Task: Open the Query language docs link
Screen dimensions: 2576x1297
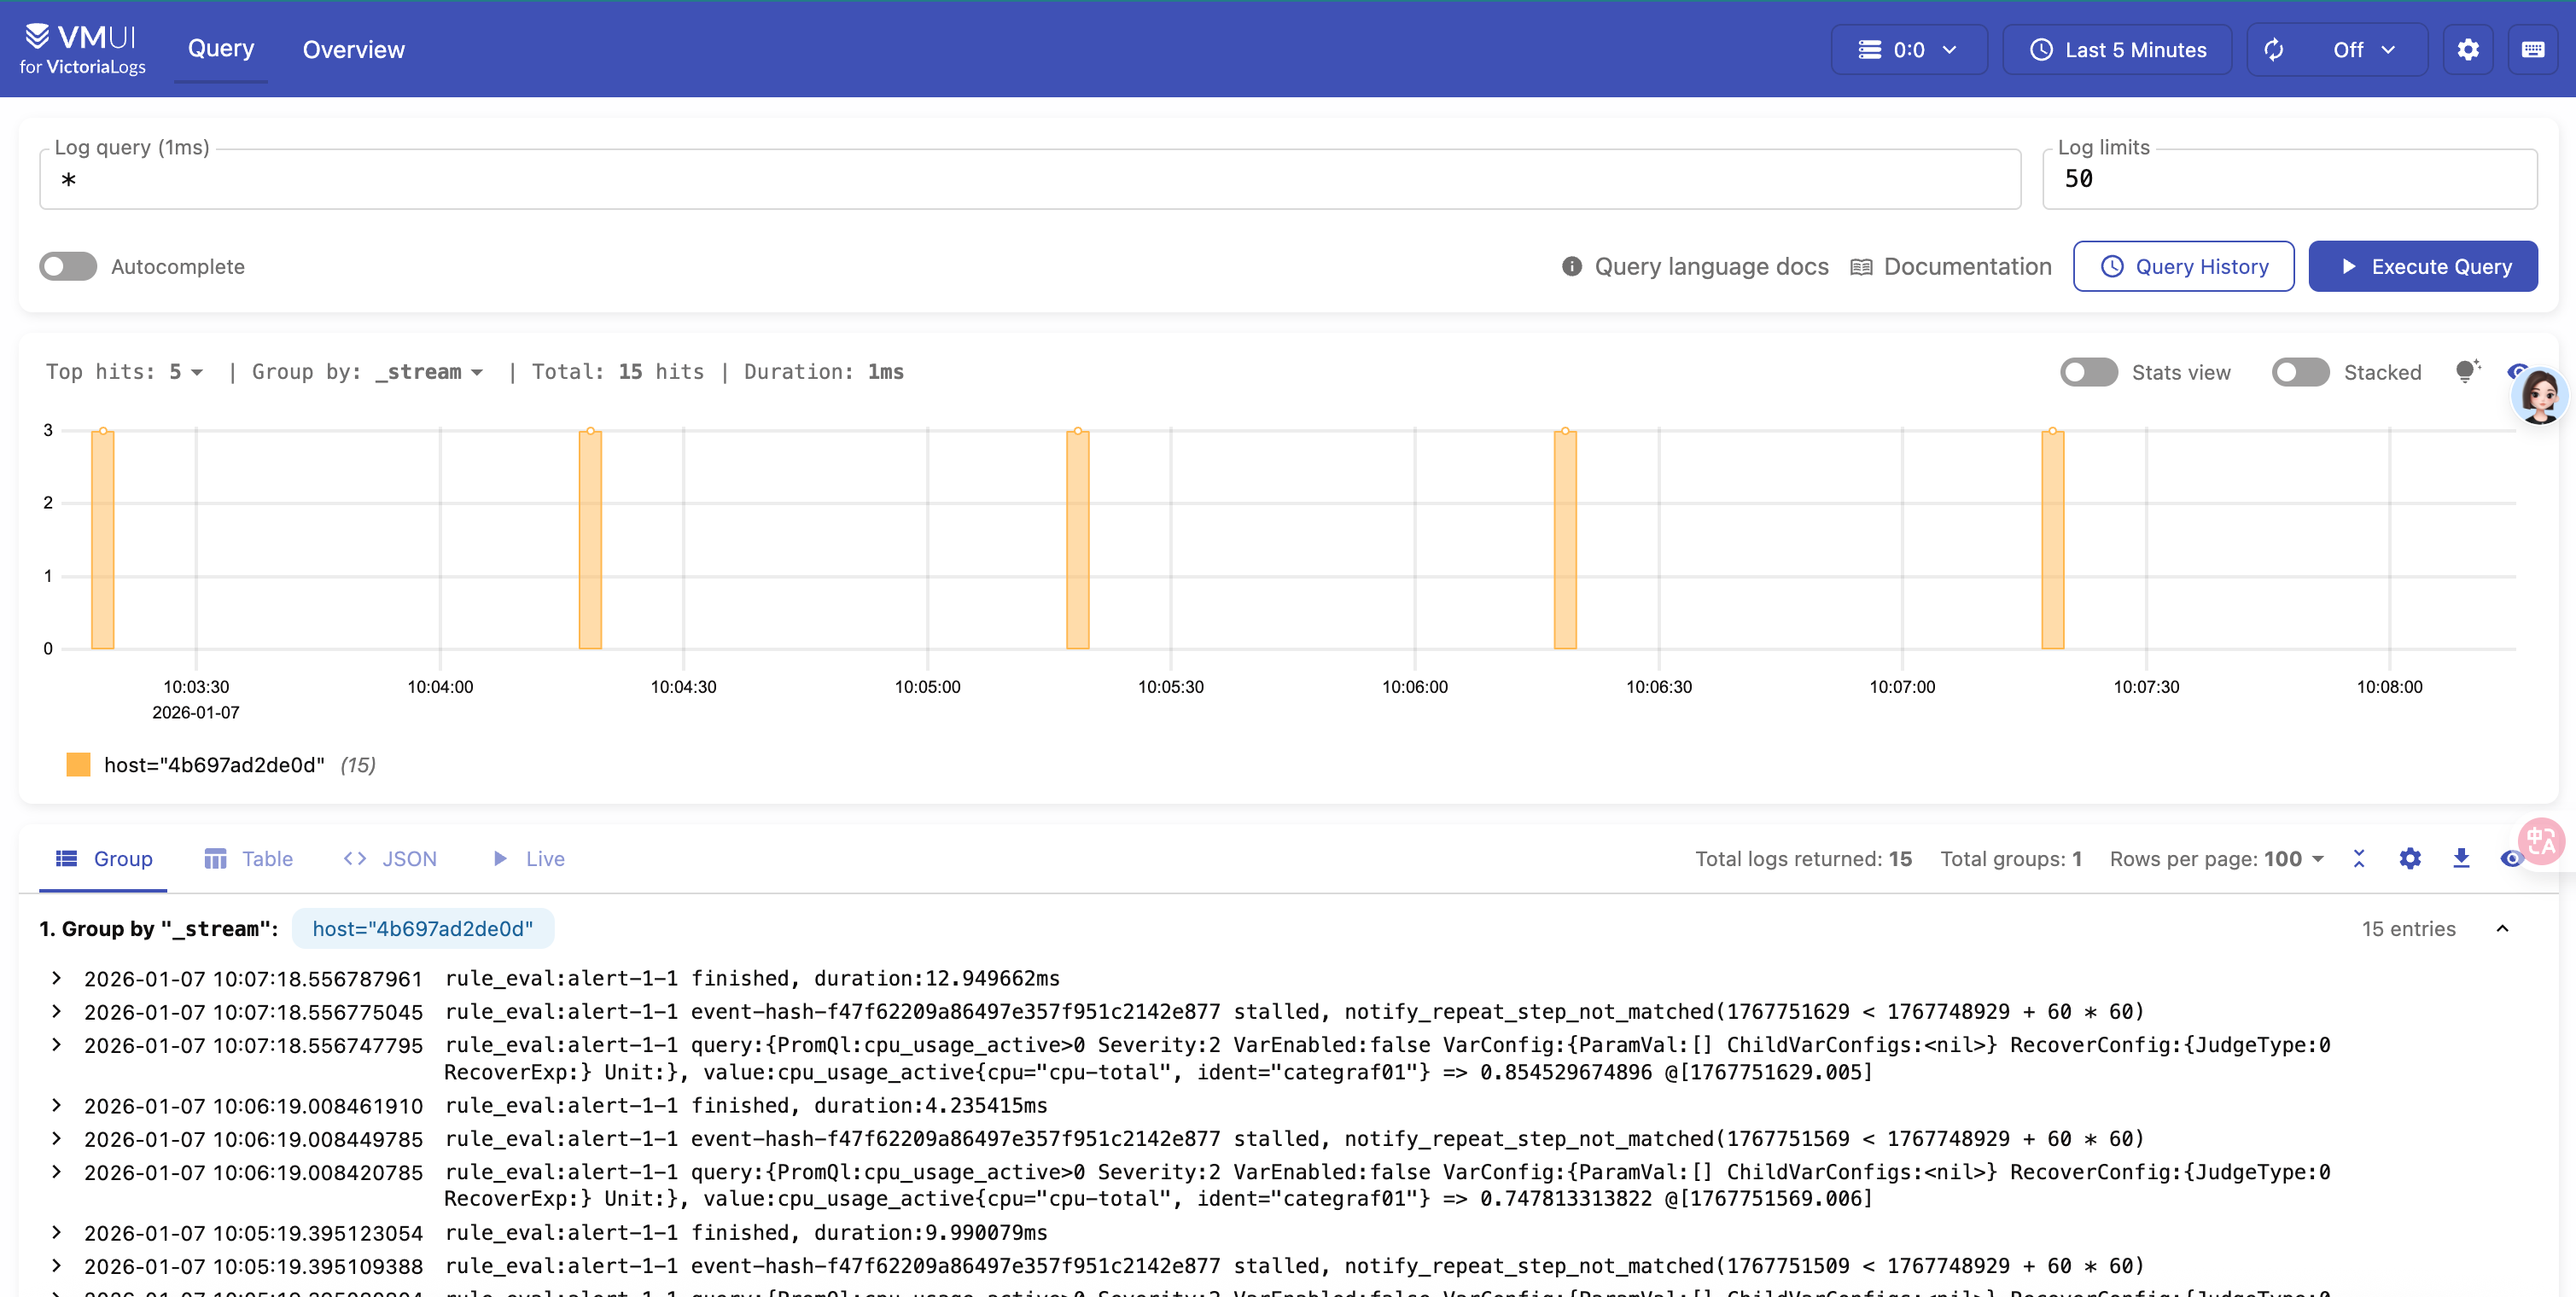Action: pyautogui.click(x=1710, y=266)
